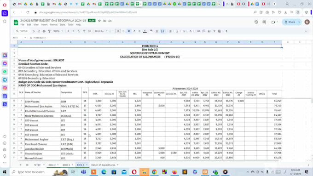Open the File menu

(23, 25)
